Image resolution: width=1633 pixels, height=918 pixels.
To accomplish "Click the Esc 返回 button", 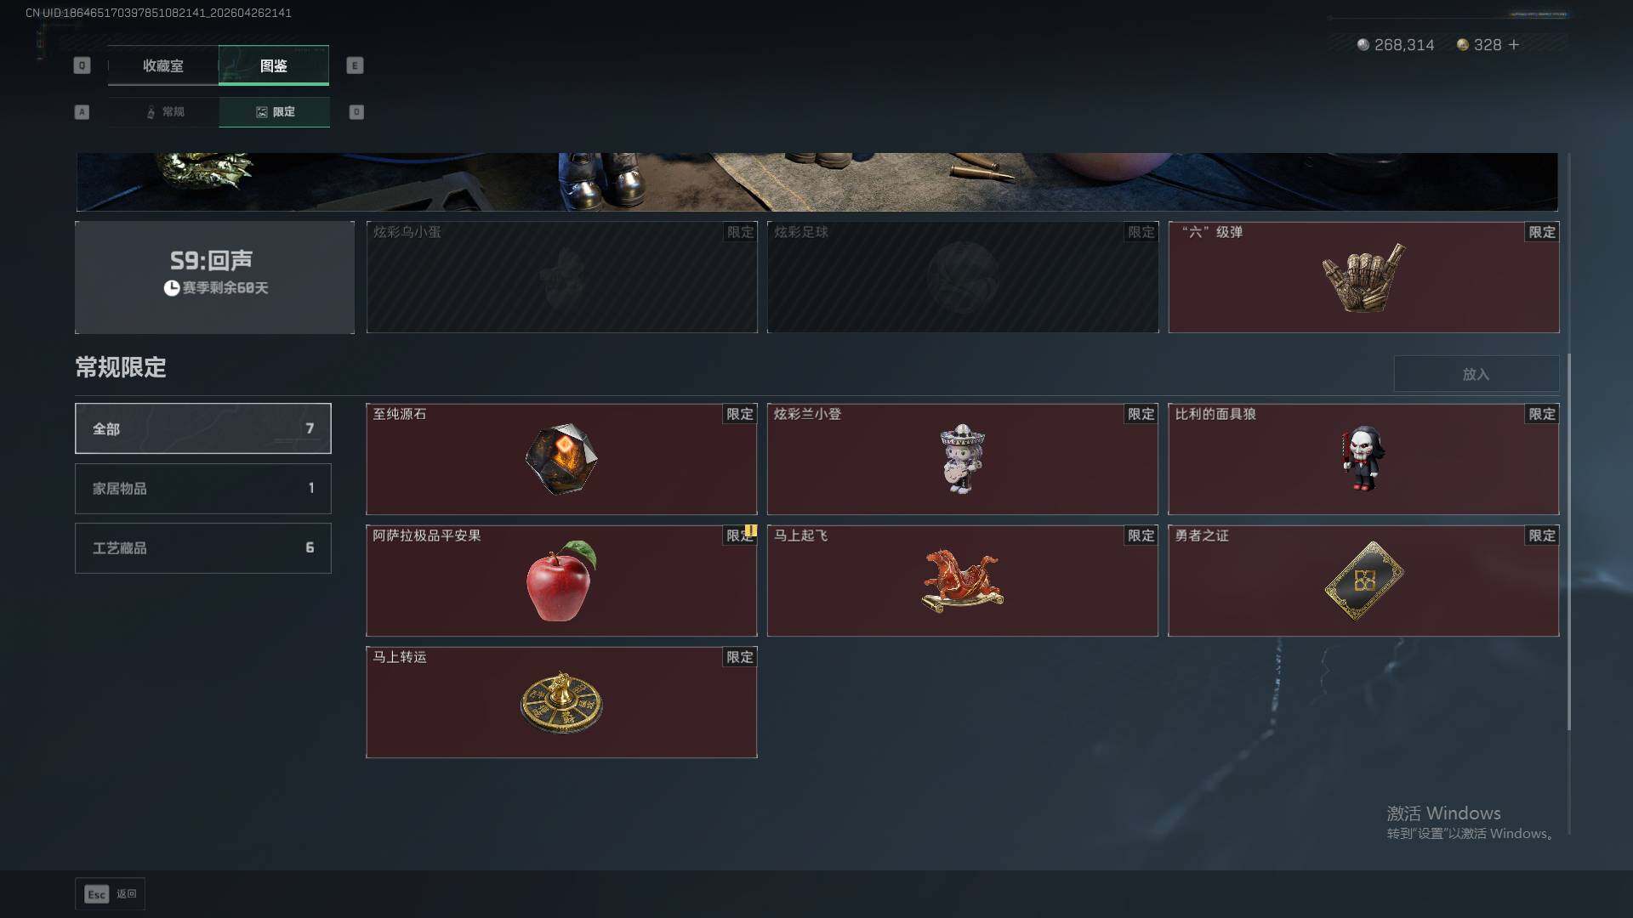I will 111,893.
